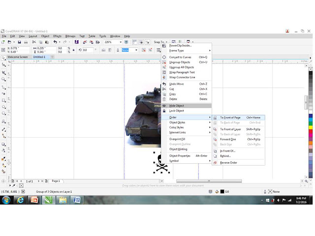Toggle Show rulers button
Screen dimensions: 315x236
pyautogui.click(x=134, y=42)
